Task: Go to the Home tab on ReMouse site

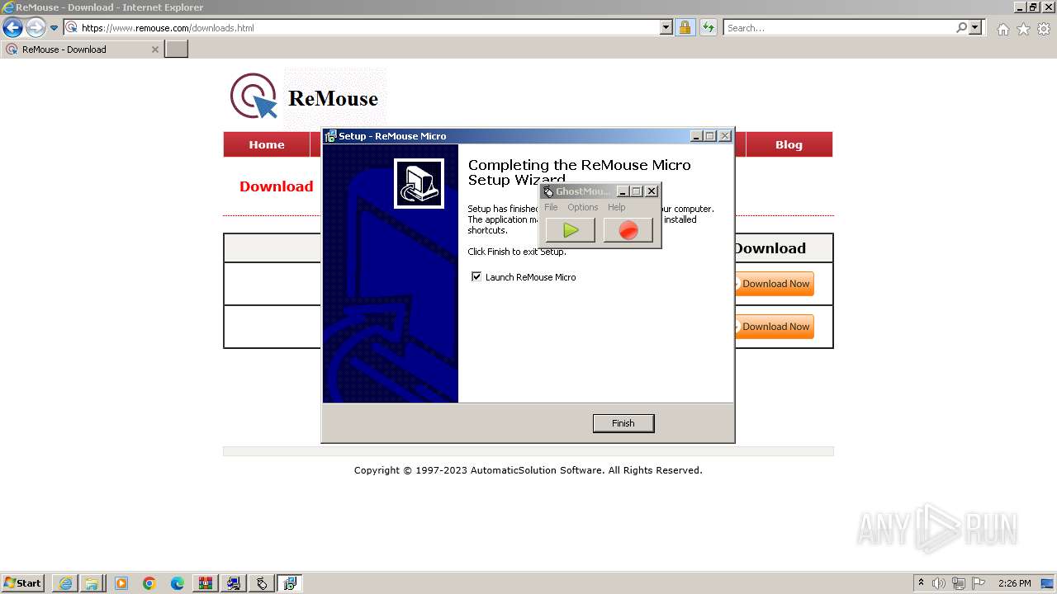Action: click(x=267, y=144)
